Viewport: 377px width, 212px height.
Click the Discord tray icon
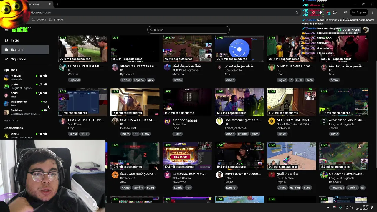pyautogui.click(x=334, y=207)
